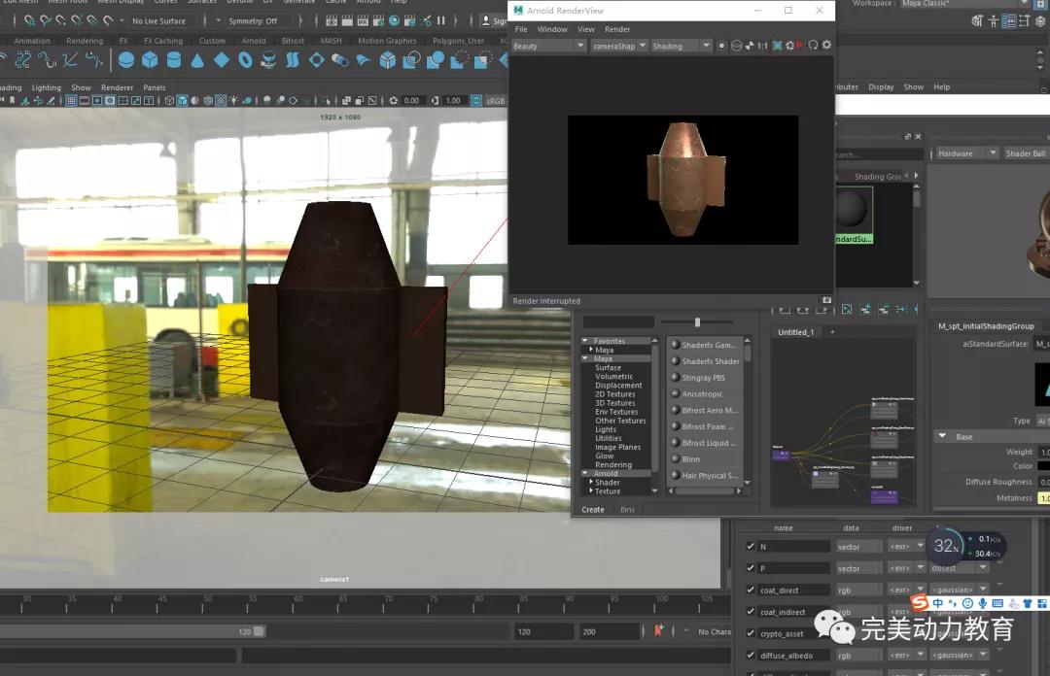Adjust the Hypershade icon size slider
Viewport: 1050px width, 676px height.
point(697,321)
